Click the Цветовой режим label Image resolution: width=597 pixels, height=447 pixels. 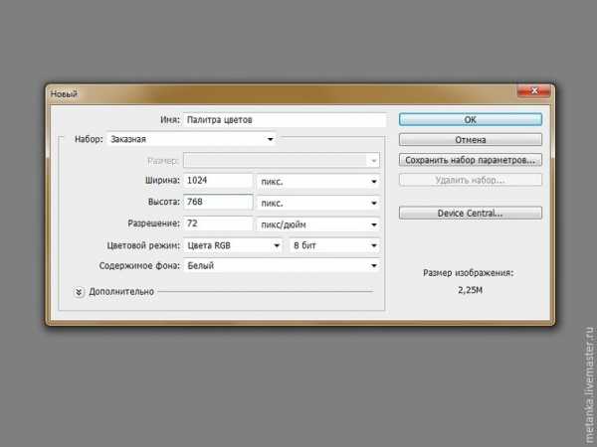[143, 245]
